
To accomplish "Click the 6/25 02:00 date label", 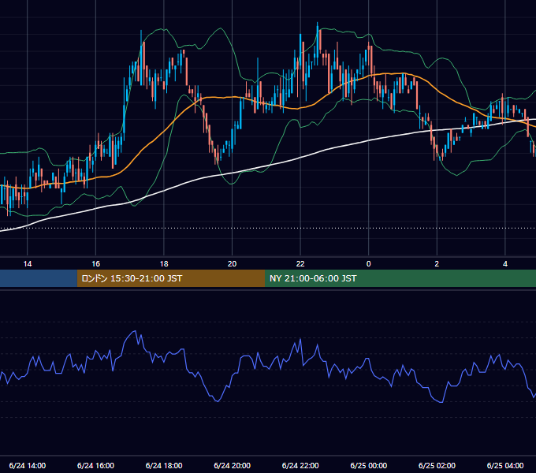I will 437,465.
